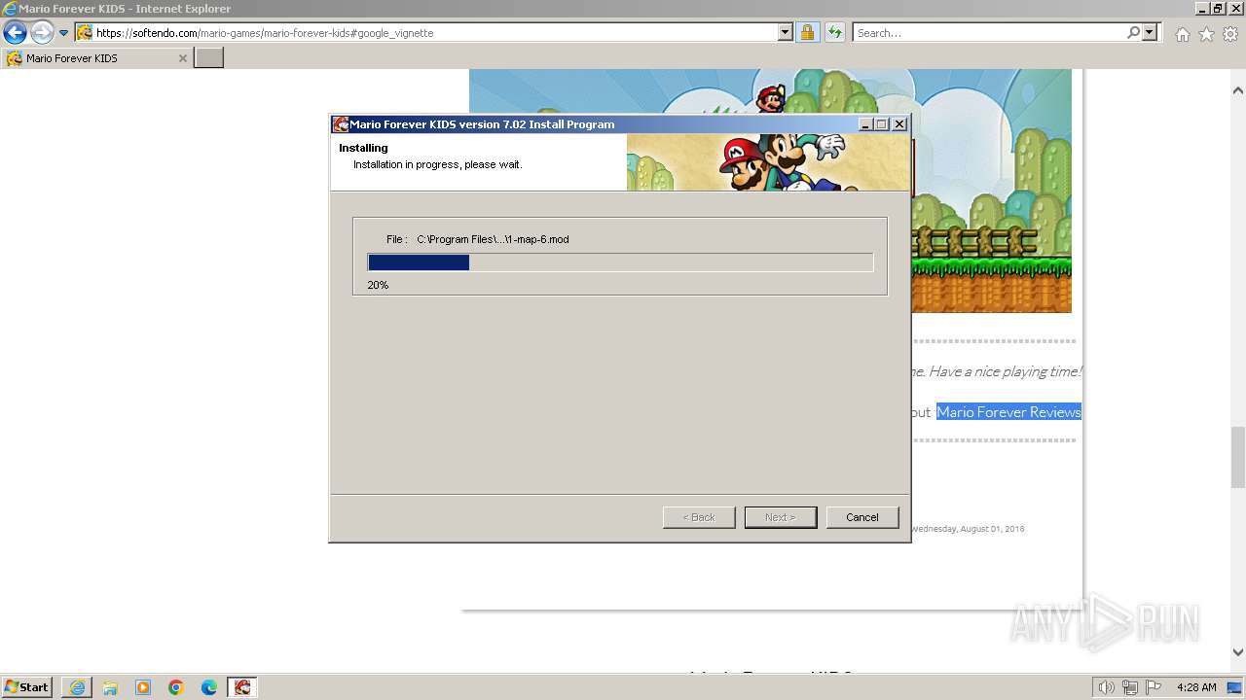Viewport: 1246px width, 700px height.
Task: Minimize the Internet Explorer window
Action: pos(1202,8)
